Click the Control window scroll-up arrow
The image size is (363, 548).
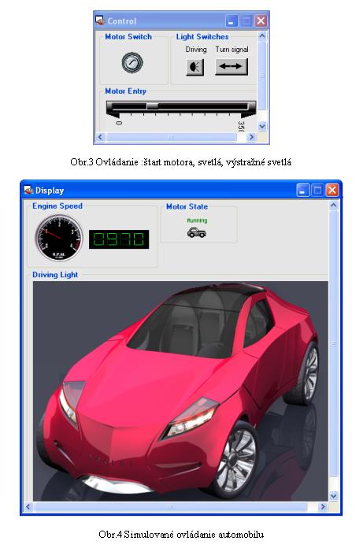(262, 36)
